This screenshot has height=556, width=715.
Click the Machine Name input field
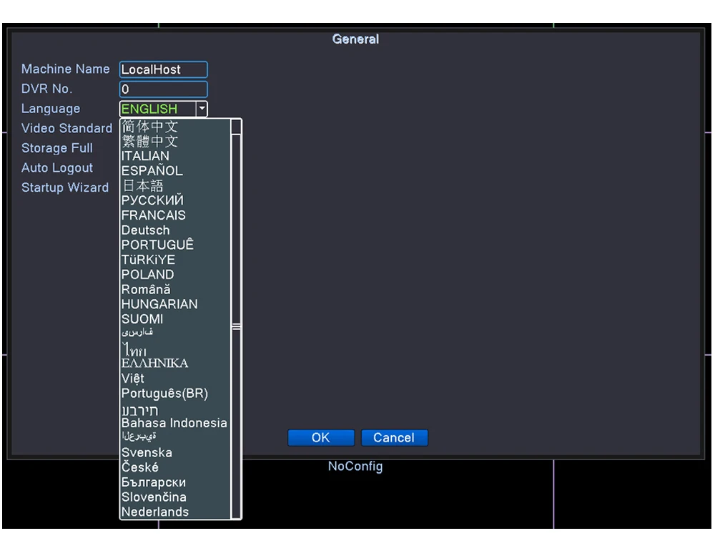163,69
